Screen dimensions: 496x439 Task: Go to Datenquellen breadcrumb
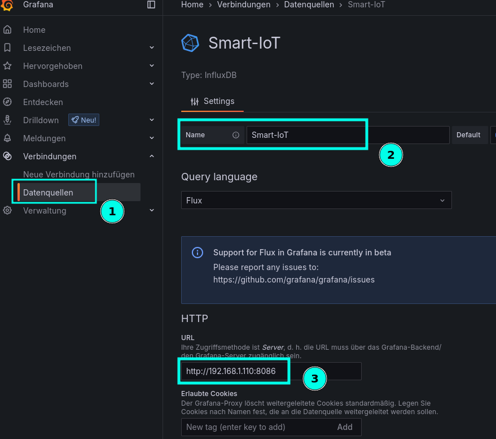(x=309, y=5)
